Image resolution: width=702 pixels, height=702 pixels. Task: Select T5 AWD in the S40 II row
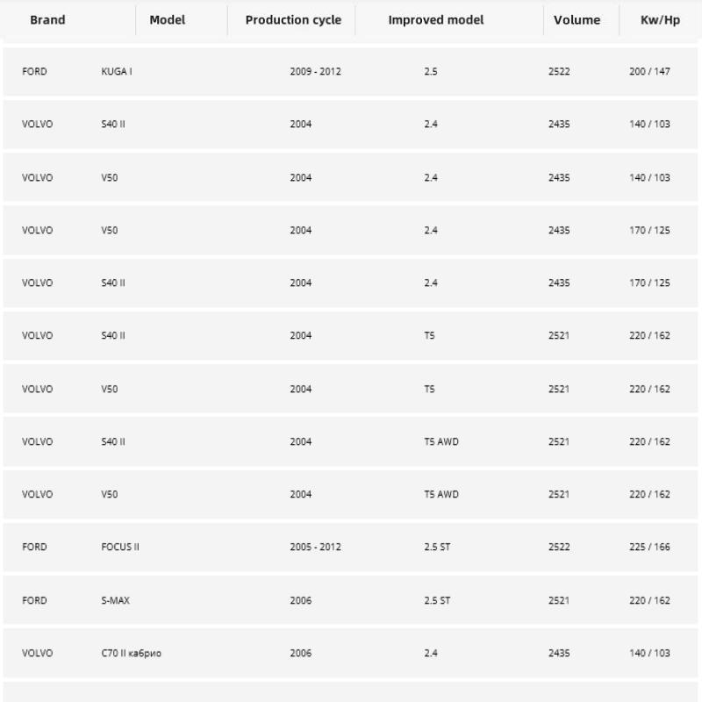(441, 442)
